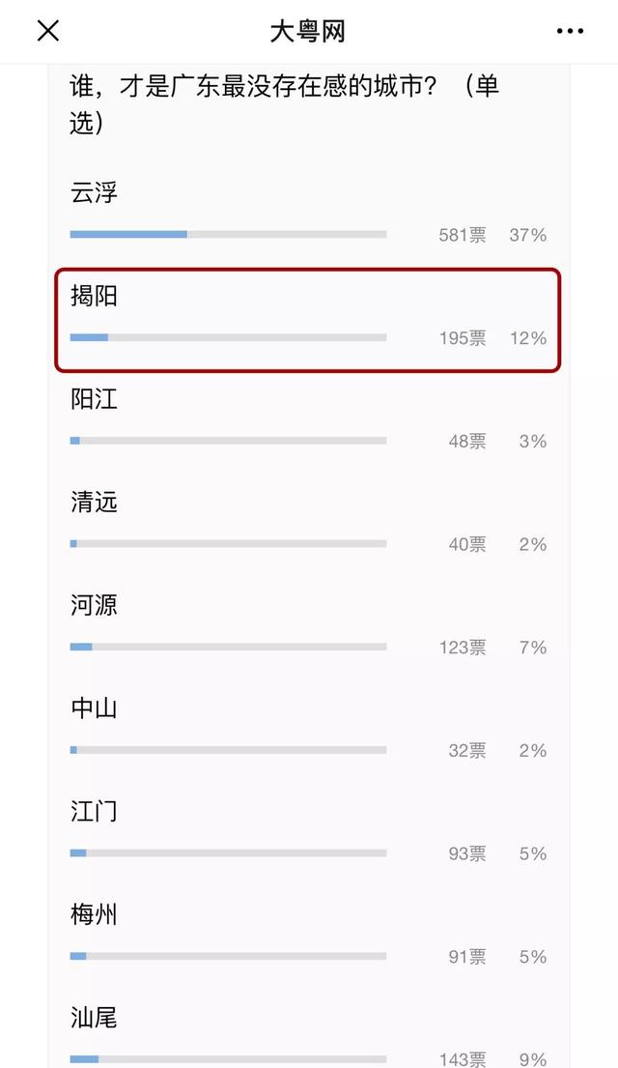Viewport: 618px width, 1068px height.
Task: Tap the 云浮 progress bar
Action: click(227, 233)
